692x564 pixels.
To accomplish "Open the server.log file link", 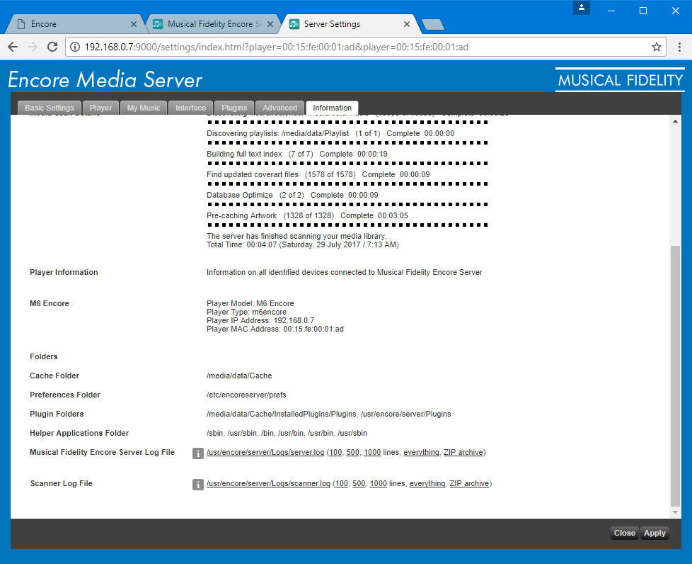I will pos(265,452).
